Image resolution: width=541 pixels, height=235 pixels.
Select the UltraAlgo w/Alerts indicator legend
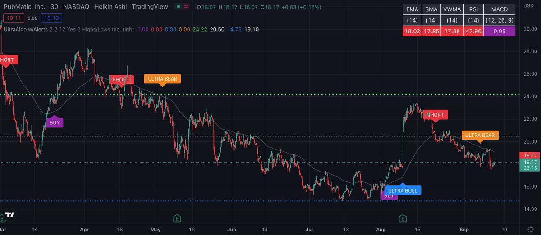click(x=24, y=29)
